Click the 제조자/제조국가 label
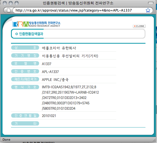157x143 pixels. pyautogui.click(x=25, y=79)
